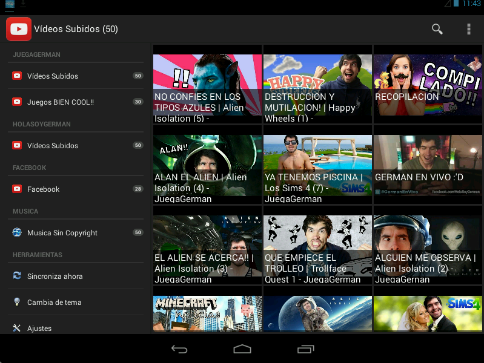Screen dimensions: 484x363
Task: Open GERMAN EN VIVO video
Action: [x=428, y=165]
